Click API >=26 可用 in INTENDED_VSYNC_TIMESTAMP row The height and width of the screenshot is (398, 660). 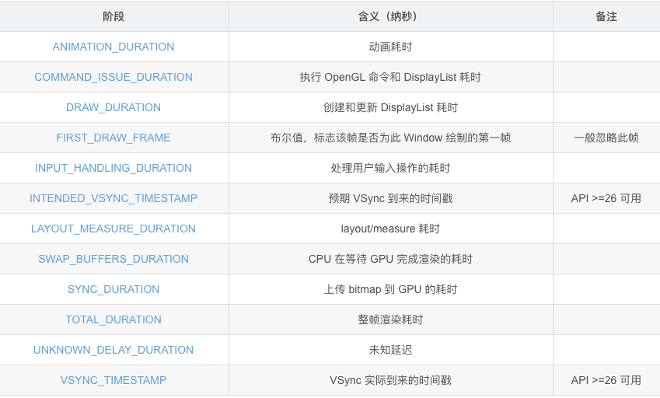[606, 198]
